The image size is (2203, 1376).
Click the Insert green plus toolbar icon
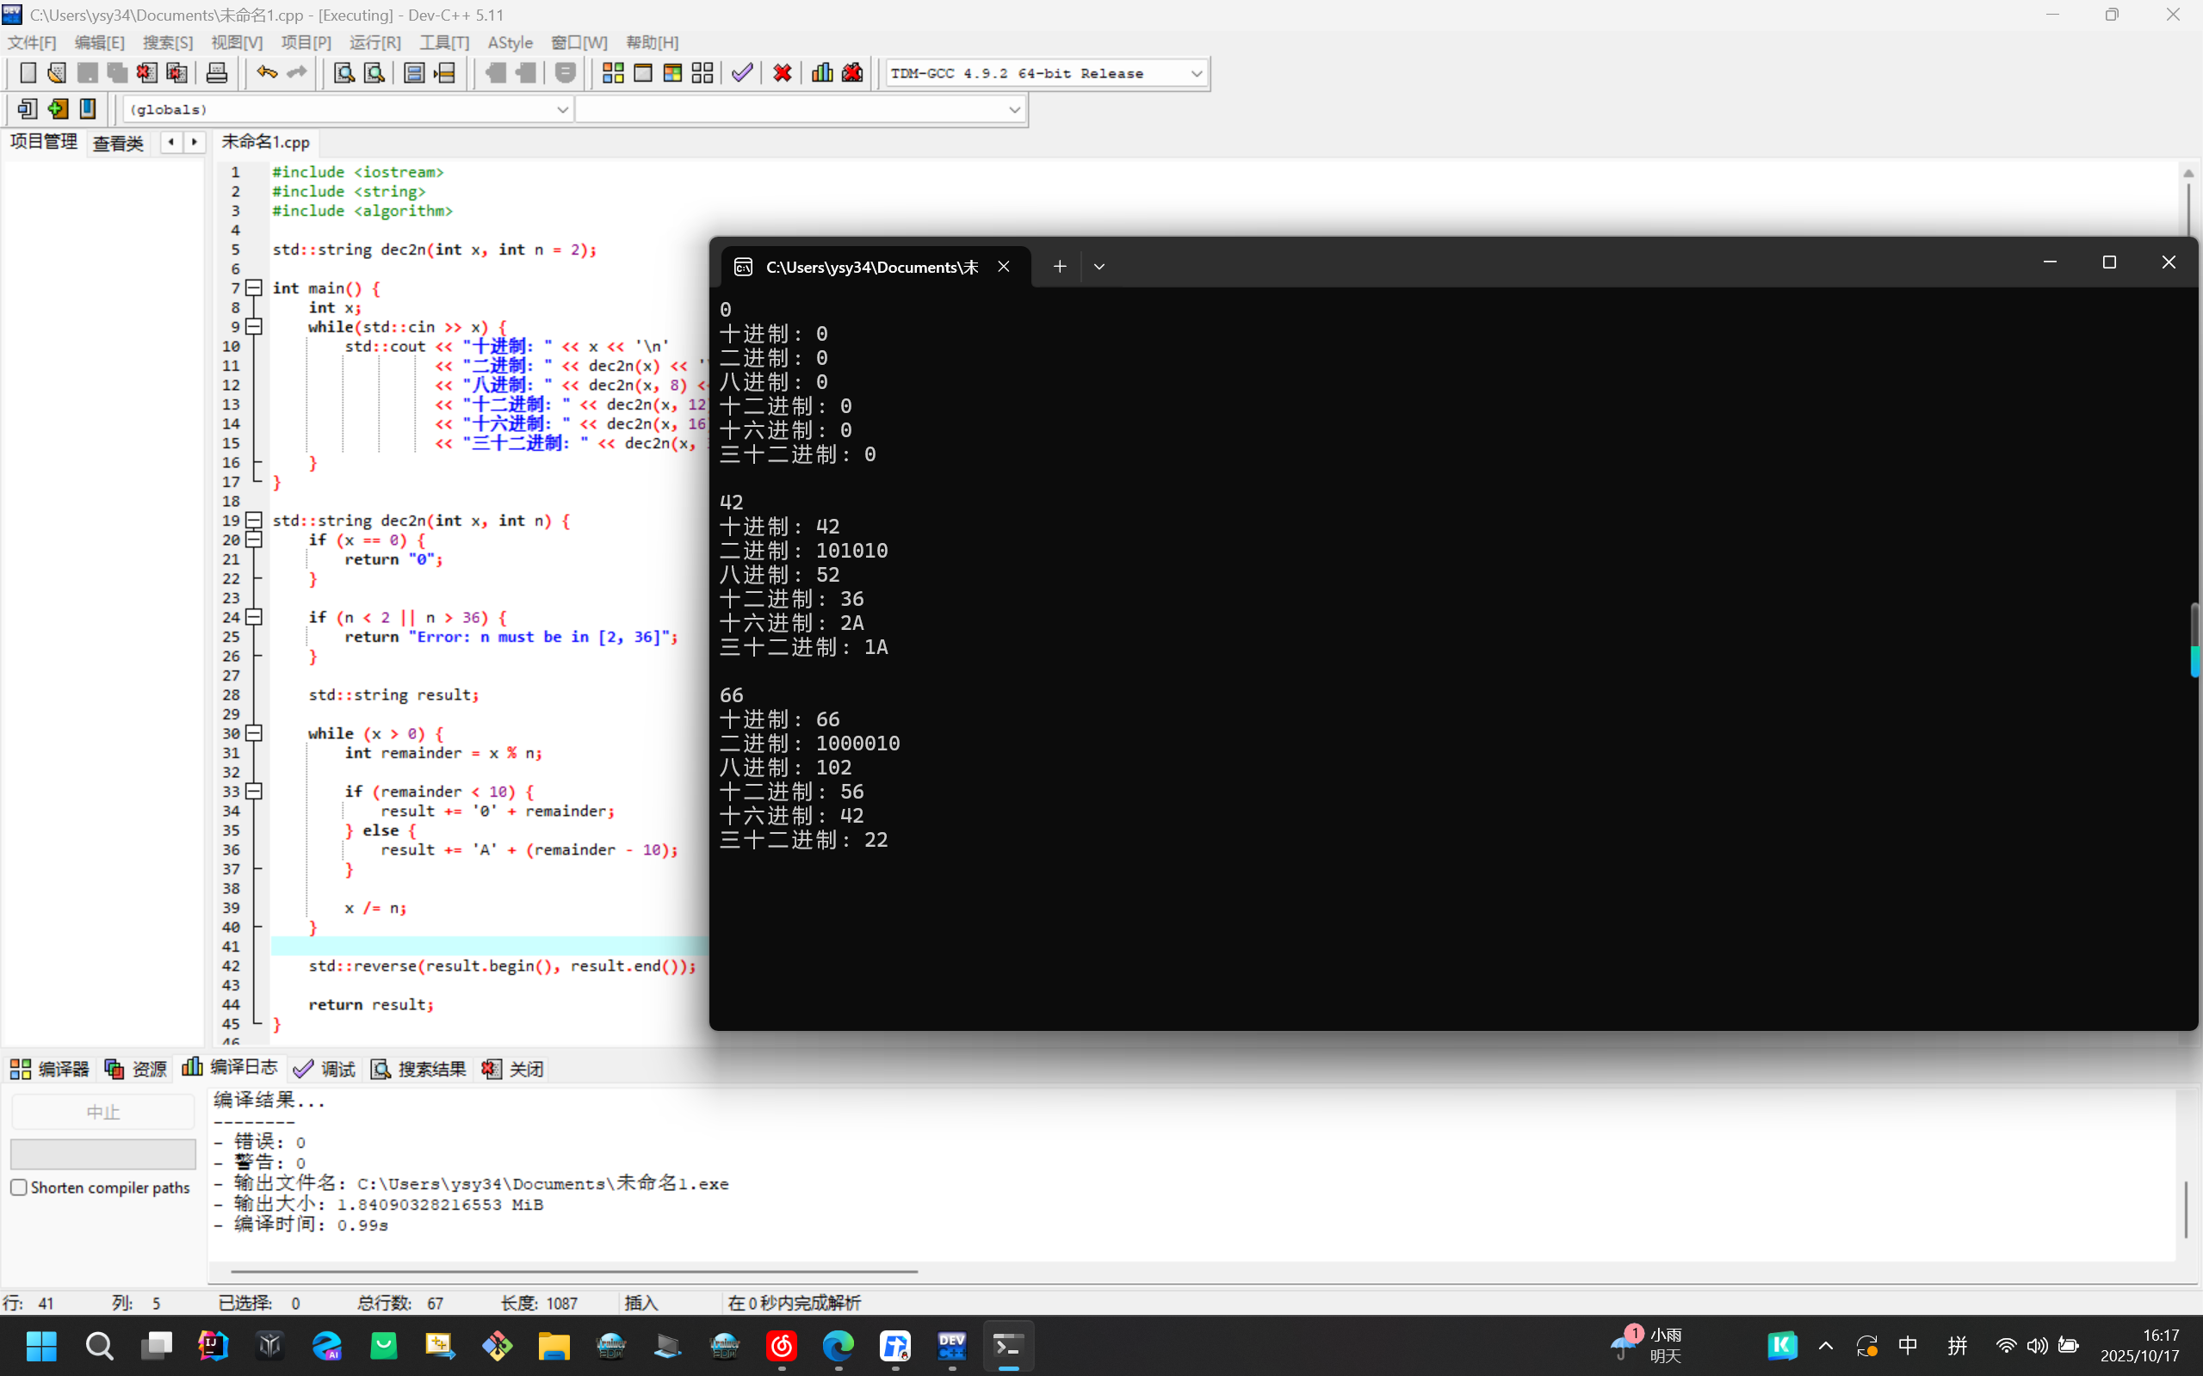tap(58, 109)
